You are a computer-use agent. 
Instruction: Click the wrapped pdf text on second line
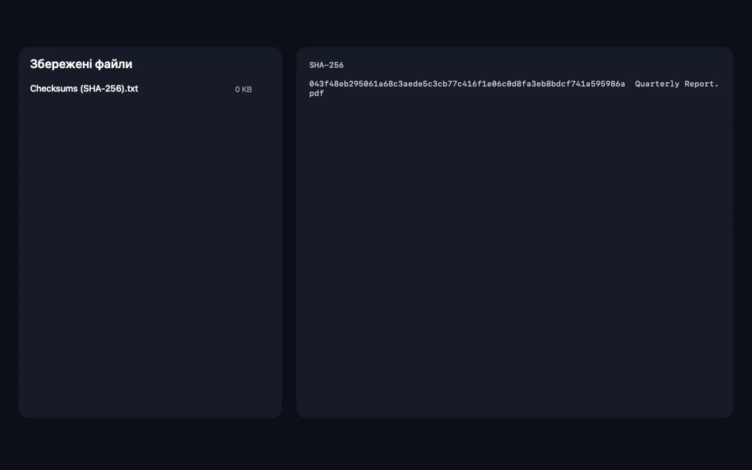316,93
